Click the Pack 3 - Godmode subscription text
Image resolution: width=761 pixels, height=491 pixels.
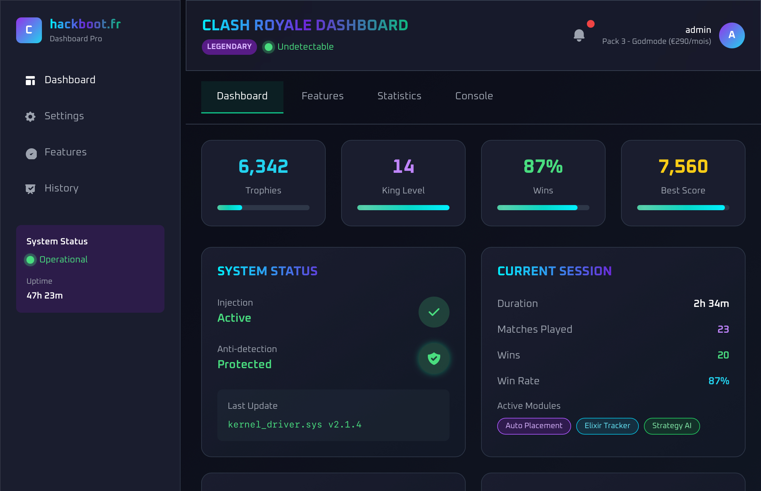[x=657, y=41]
